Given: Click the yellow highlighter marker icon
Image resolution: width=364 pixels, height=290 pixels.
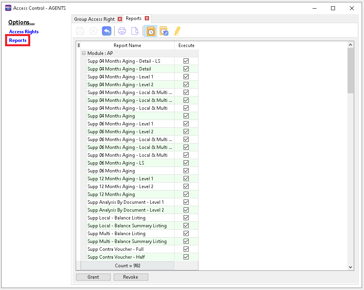Looking at the screenshot, I should 177,31.
